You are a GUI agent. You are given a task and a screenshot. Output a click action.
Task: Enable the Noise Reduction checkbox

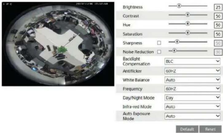159,52
